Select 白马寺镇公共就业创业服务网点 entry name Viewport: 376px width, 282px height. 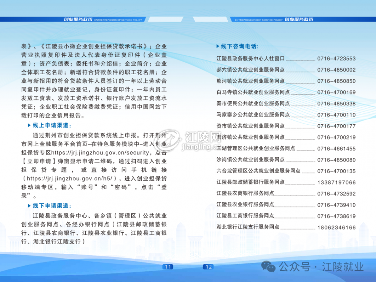tap(253, 92)
